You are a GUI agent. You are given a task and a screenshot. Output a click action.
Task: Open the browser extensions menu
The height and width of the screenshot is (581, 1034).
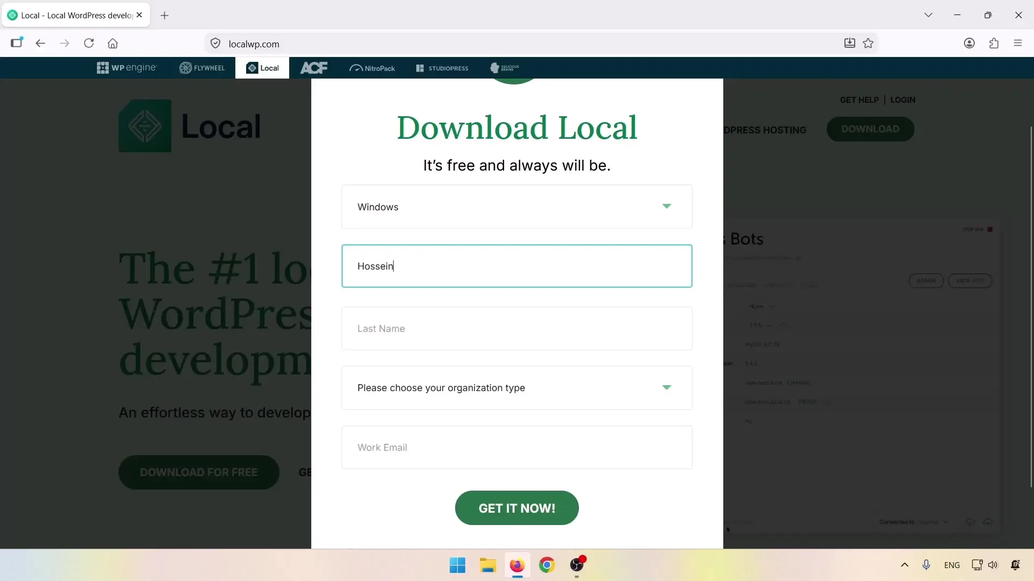[x=994, y=43]
